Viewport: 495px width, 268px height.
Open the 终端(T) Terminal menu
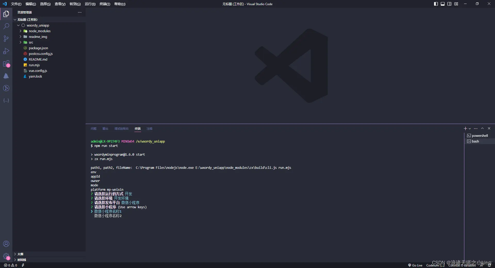pos(105,4)
